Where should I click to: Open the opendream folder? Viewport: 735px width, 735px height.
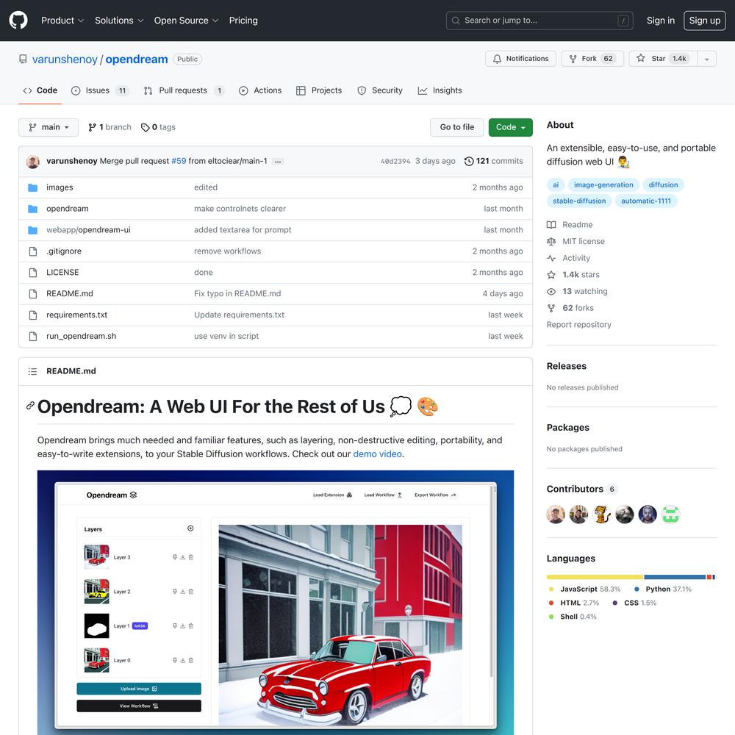coord(68,209)
